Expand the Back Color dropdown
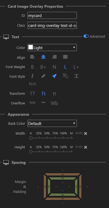 [x=52, y=123]
